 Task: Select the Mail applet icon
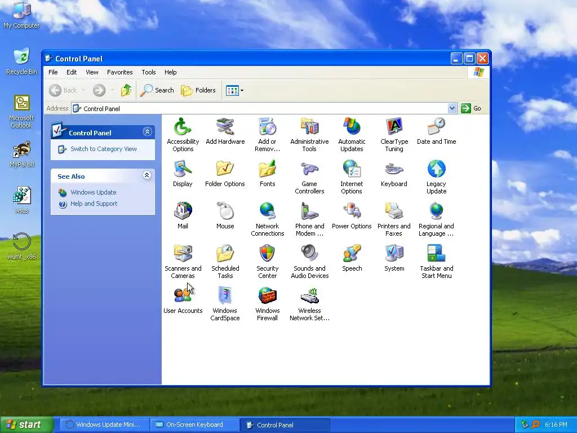click(183, 211)
